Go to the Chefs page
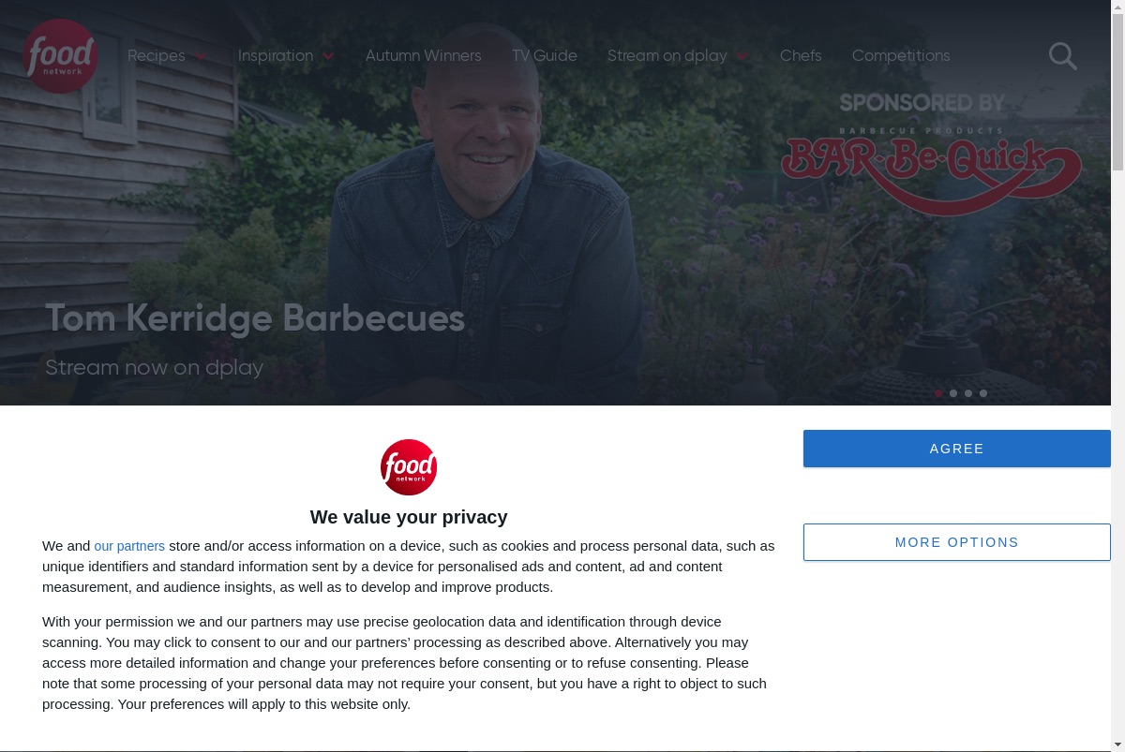1125x752 pixels. point(801,55)
